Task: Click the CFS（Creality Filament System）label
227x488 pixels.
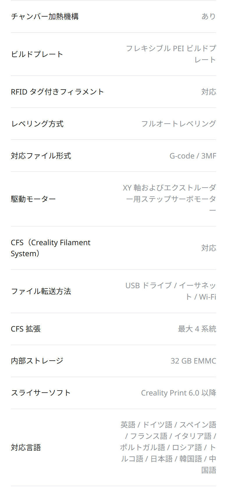Action: (51, 248)
